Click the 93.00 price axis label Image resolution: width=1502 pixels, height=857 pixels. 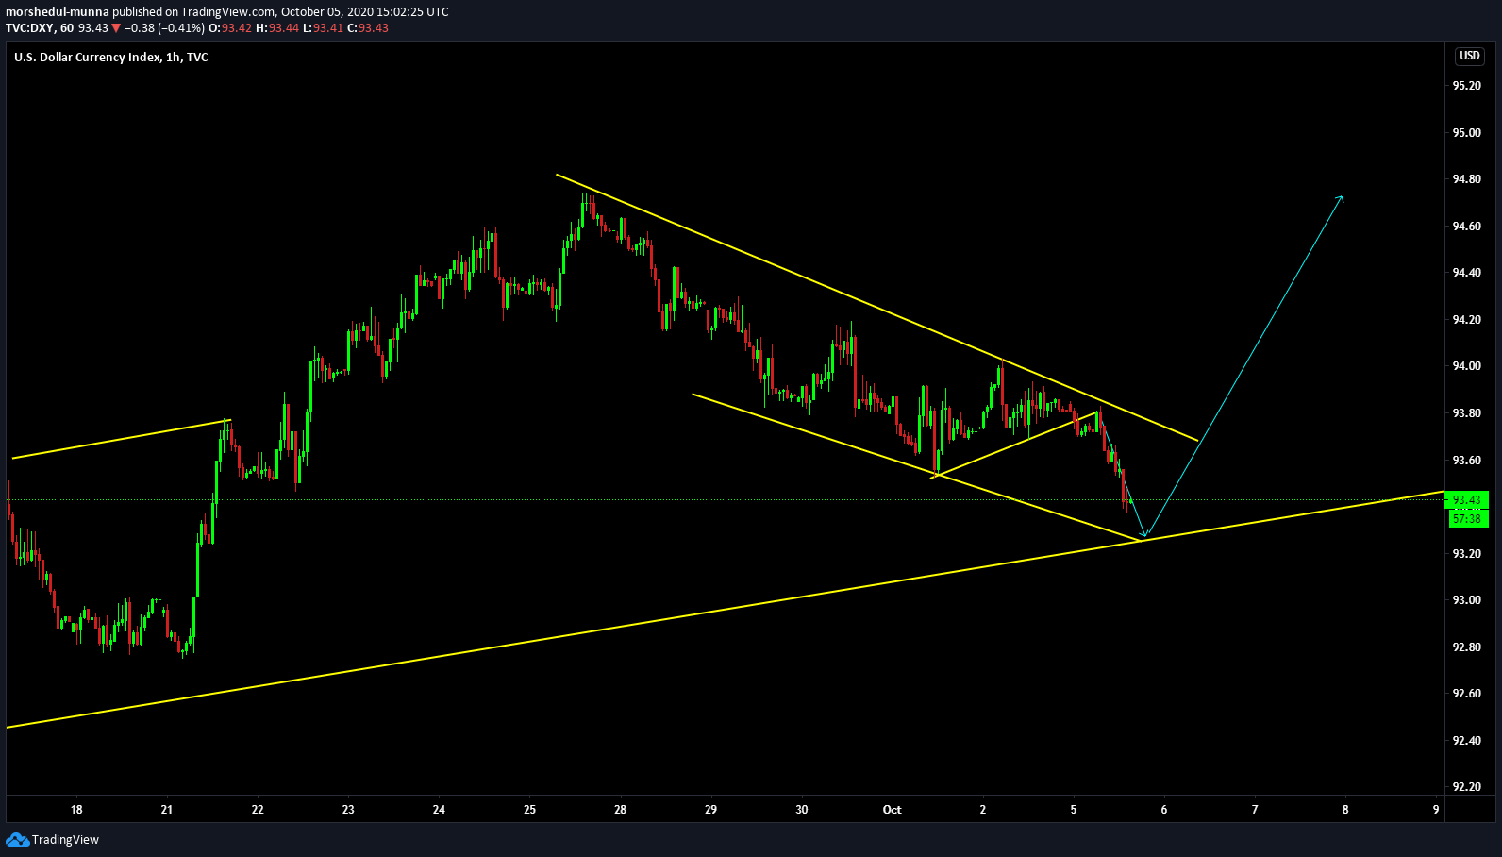point(1466,600)
